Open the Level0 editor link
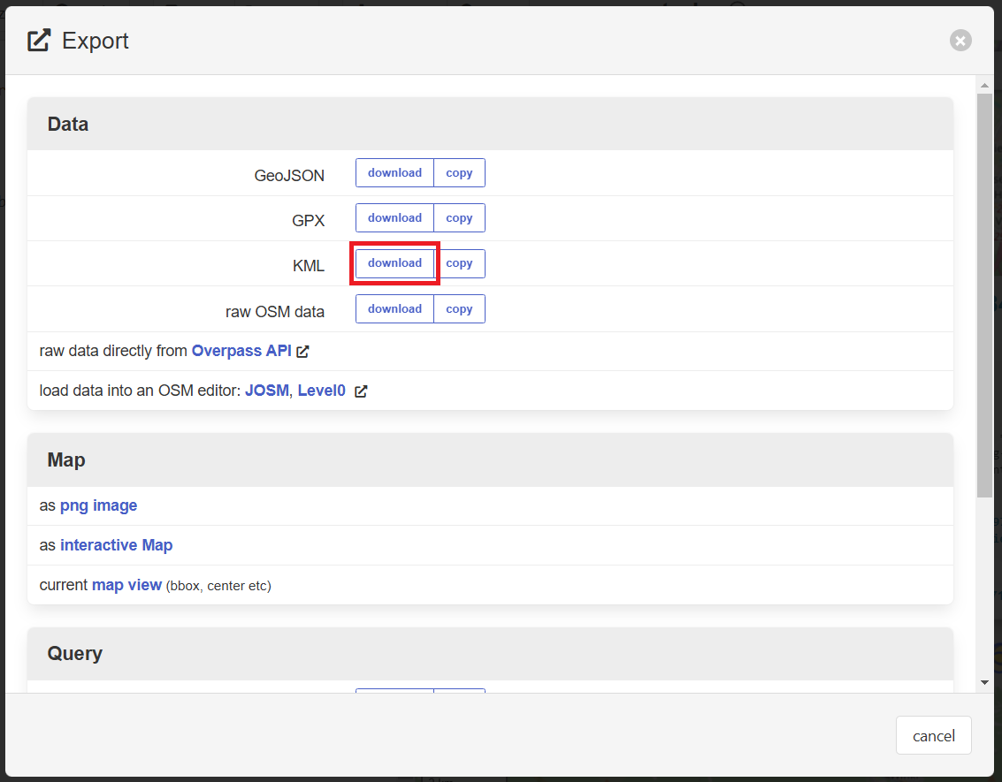Image resolution: width=1002 pixels, height=782 pixels. point(321,391)
